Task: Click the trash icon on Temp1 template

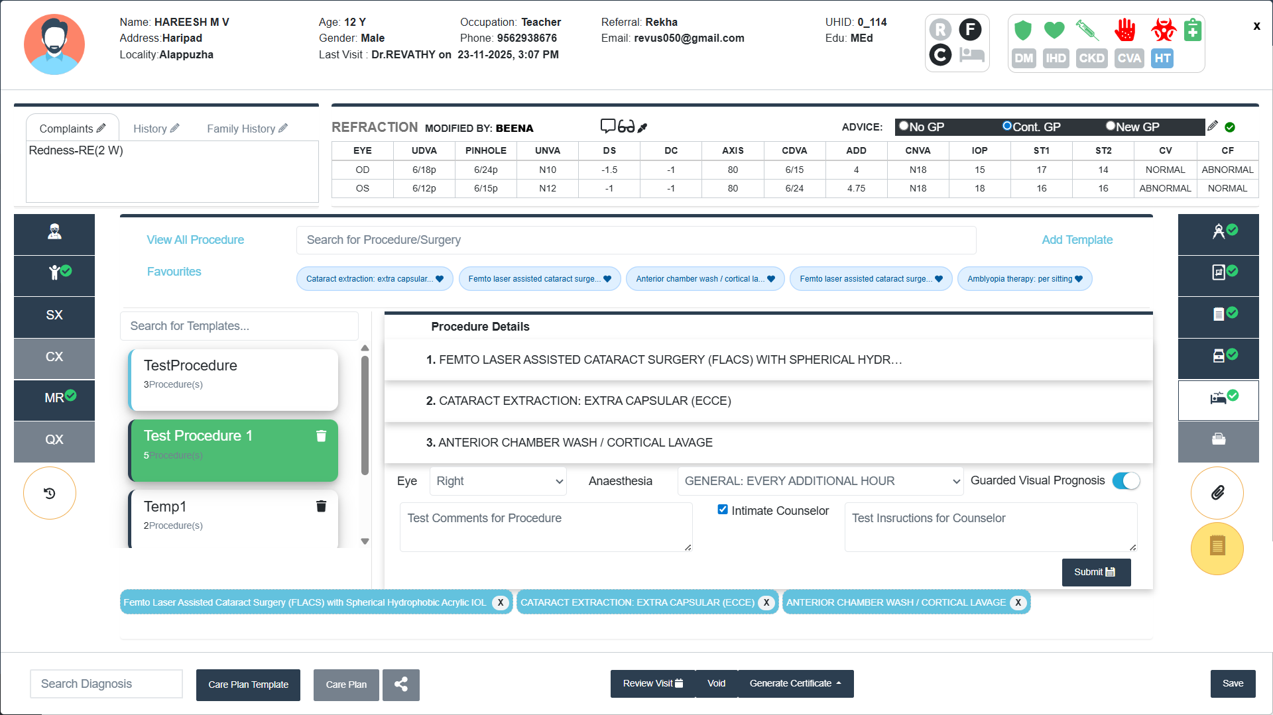Action: pyautogui.click(x=321, y=506)
